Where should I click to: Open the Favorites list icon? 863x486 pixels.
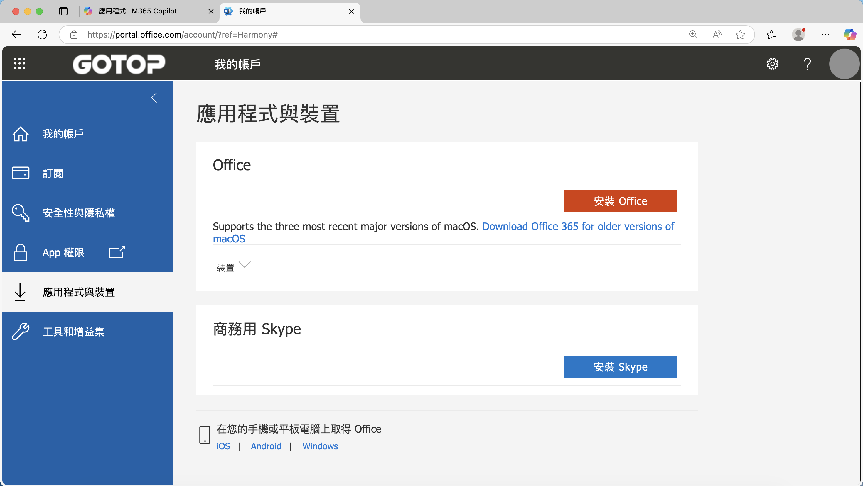click(x=771, y=35)
